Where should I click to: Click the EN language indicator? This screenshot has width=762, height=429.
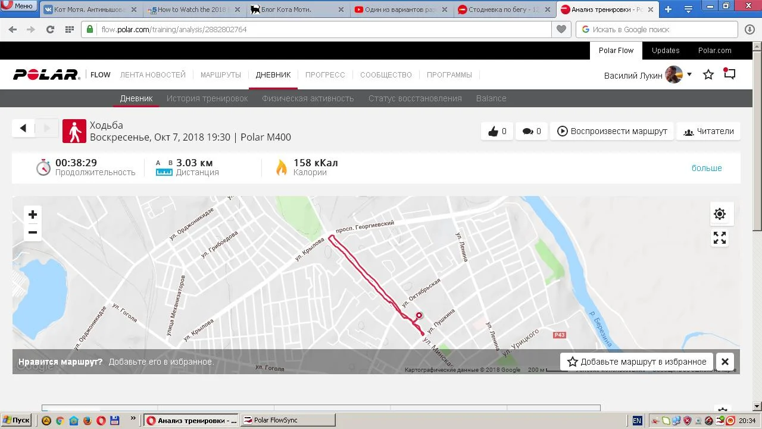tap(637, 421)
